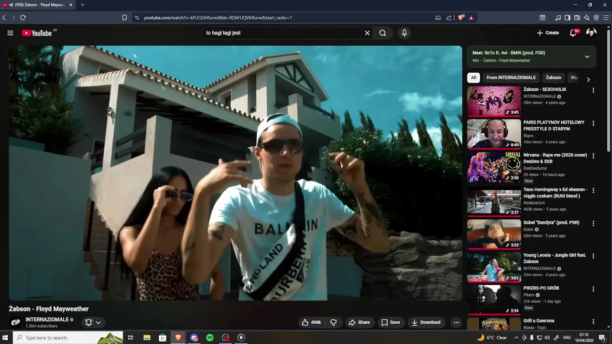Bookmark this page icon
The height and width of the screenshot is (344, 612).
(124, 18)
